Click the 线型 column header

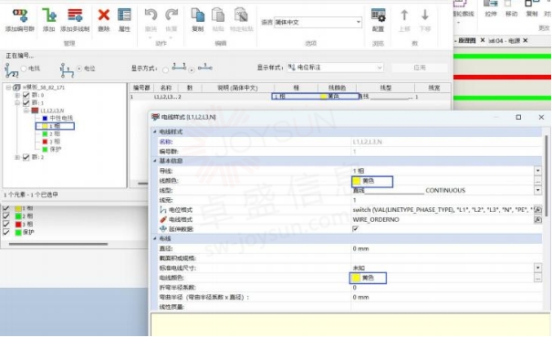click(385, 88)
